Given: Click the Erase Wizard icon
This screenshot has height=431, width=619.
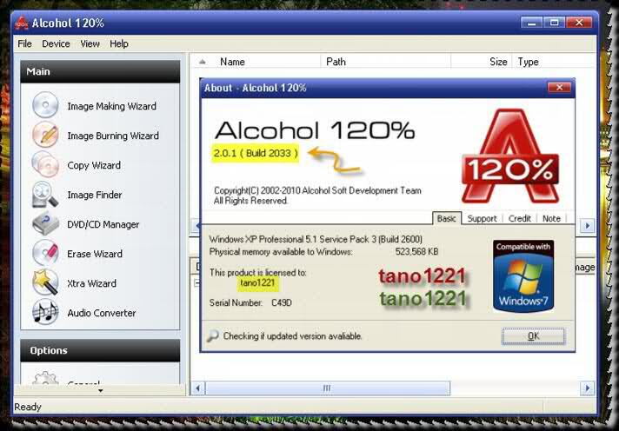Looking at the screenshot, I should 45,253.
